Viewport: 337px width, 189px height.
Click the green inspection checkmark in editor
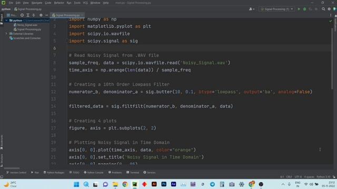[x=330, y=21]
